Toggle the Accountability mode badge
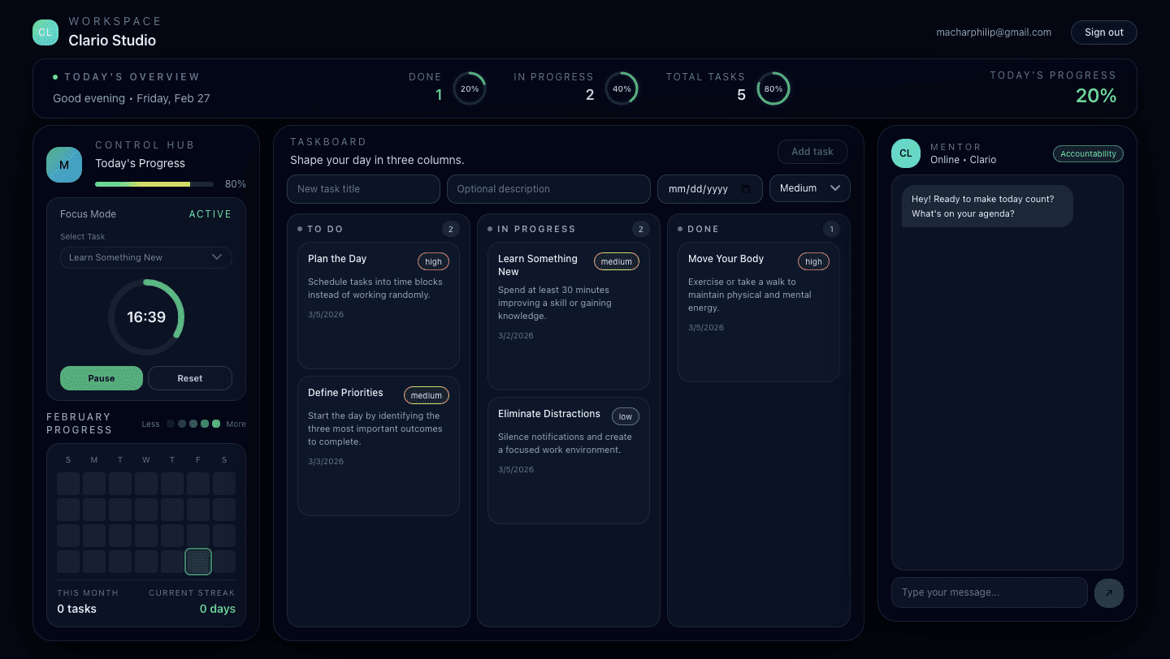Image resolution: width=1170 pixels, height=659 pixels. (x=1088, y=154)
